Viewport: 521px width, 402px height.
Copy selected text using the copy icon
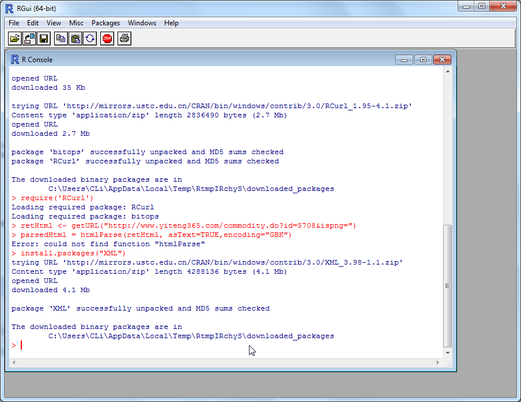pyautogui.click(x=60, y=38)
